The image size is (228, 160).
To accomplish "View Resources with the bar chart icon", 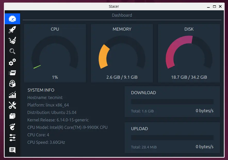I will [12, 94].
